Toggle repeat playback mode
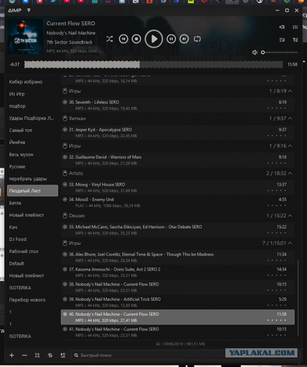 (x=197, y=39)
